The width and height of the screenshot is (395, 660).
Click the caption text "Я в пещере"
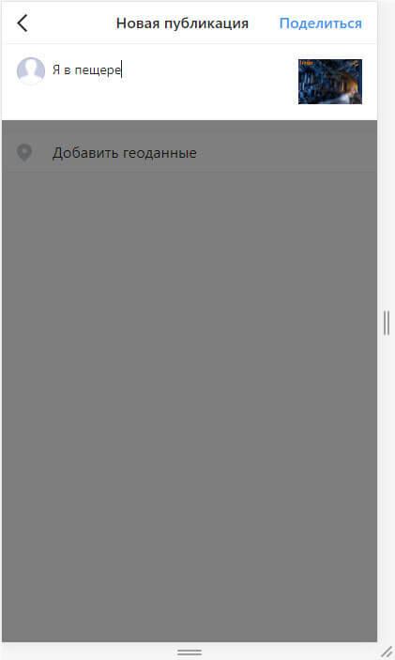click(x=86, y=69)
